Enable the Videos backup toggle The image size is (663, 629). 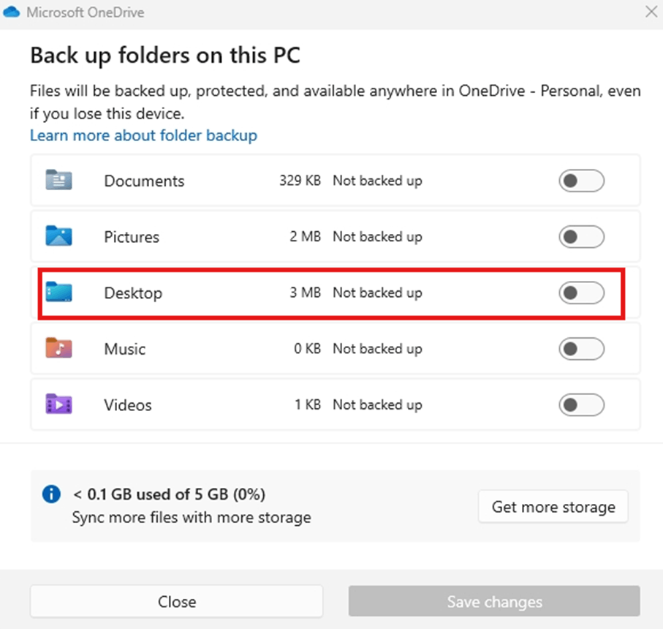pos(581,404)
